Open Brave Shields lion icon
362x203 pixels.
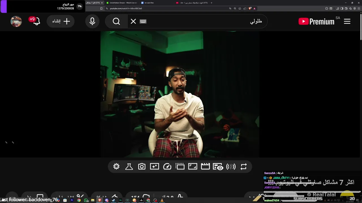point(250,8)
